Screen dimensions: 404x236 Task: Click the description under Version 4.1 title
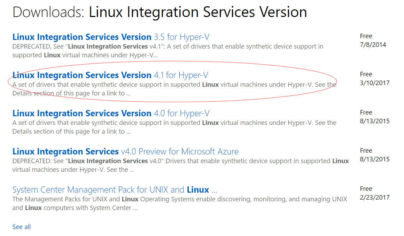point(174,89)
